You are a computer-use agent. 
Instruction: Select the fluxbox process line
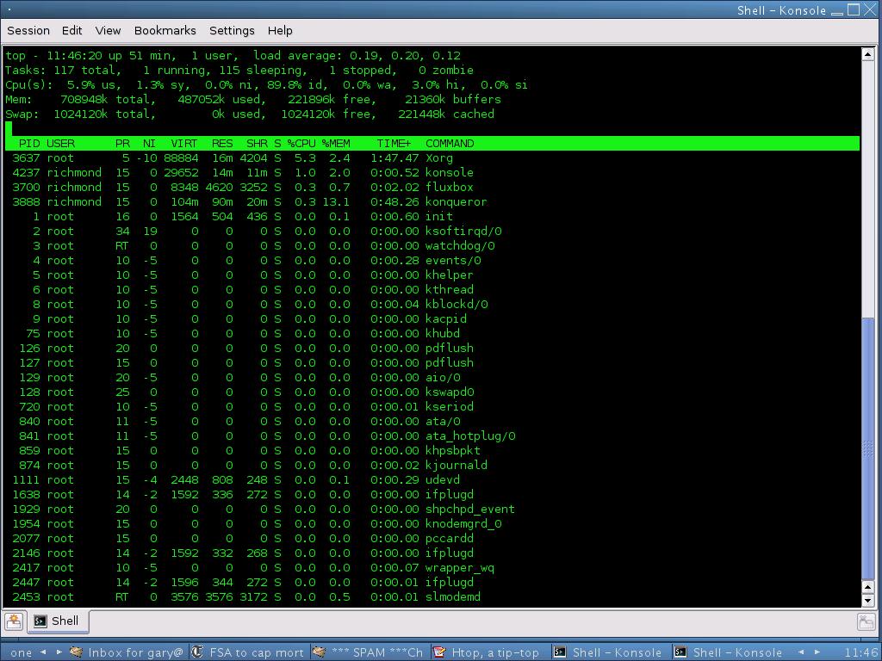(x=432, y=187)
